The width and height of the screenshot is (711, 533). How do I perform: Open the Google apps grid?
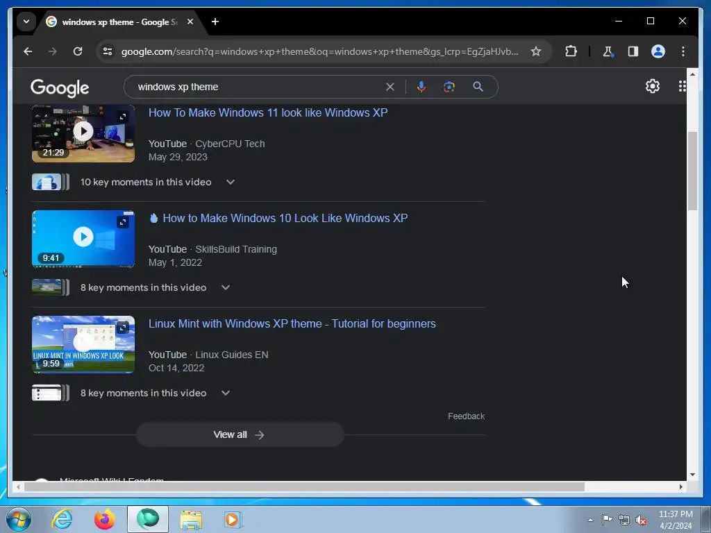(682, 86)
